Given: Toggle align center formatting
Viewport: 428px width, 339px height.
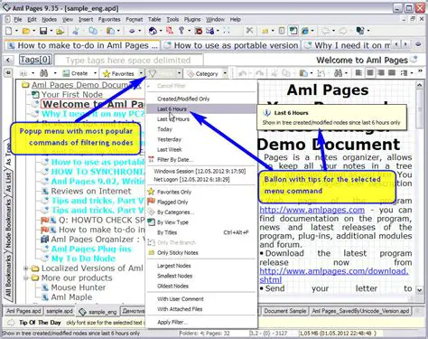Looking at the screenshot, I should (370, 72).
